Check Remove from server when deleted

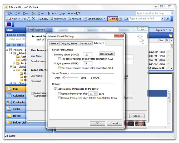tap(59, 98)
